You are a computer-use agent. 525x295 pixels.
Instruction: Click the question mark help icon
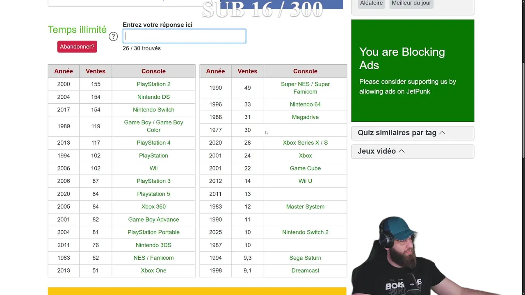(113, 36)
